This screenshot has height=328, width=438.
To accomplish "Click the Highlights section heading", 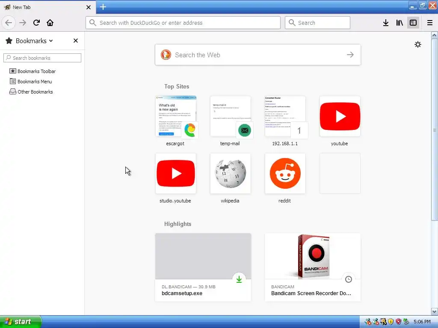I will pyautogui.click(x=178, y=224).
